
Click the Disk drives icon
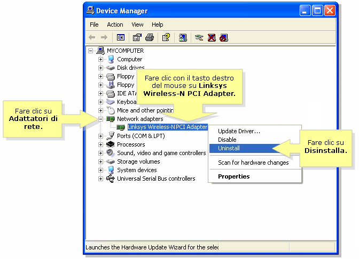pos(111,68)
